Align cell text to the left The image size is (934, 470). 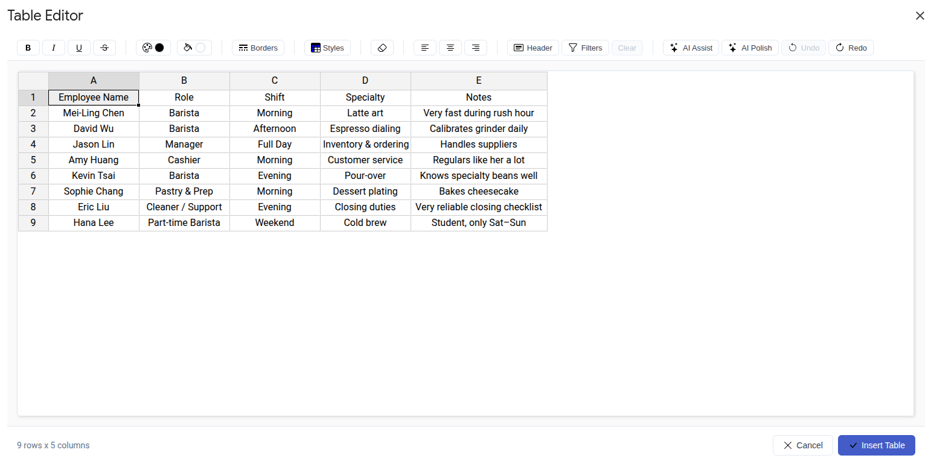424,48
